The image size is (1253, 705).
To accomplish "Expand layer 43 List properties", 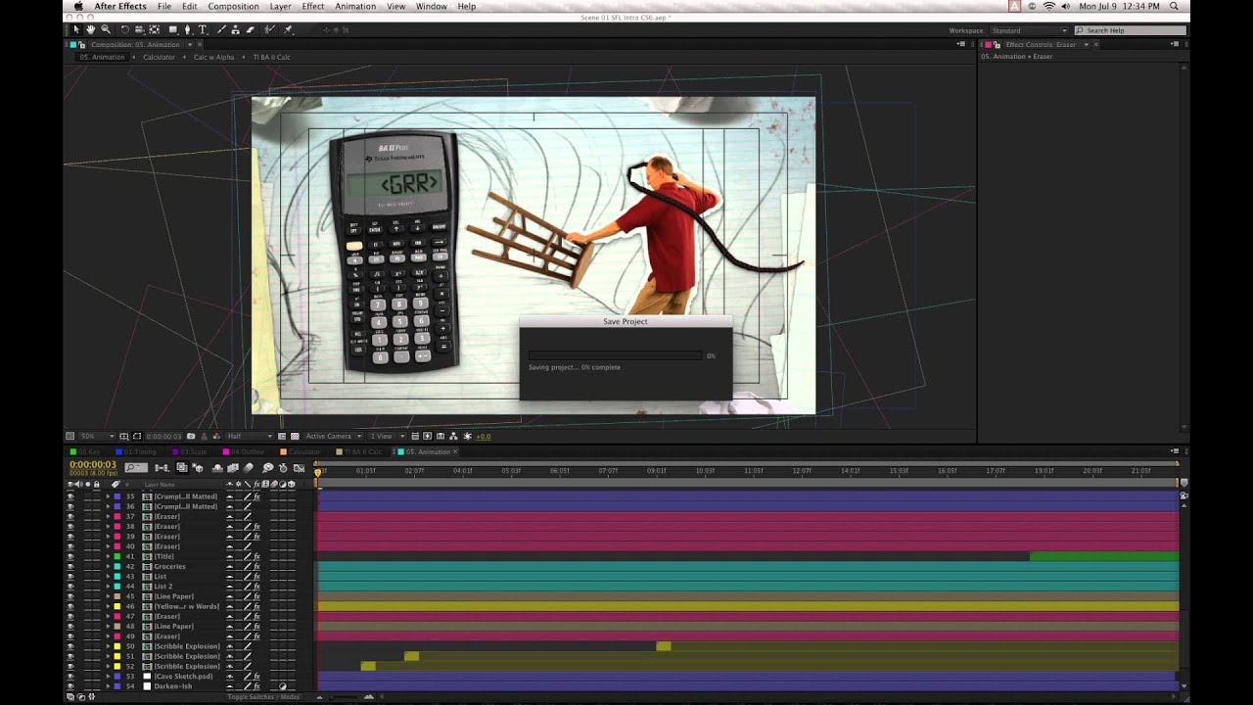I will click(108, 576).
